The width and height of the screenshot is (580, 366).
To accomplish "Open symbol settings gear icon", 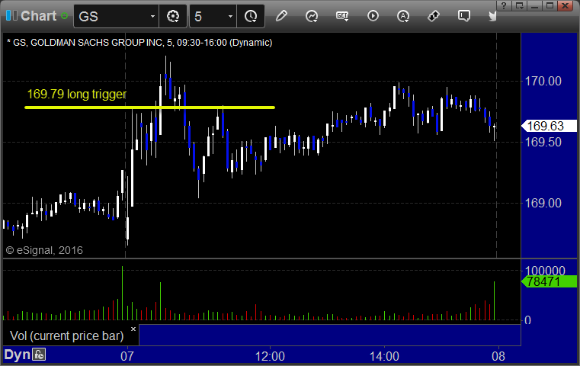I will [173, 16].
